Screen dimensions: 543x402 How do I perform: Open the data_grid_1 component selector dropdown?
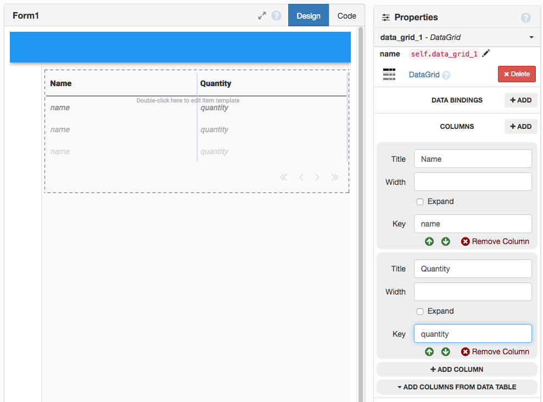pos(531,37)
